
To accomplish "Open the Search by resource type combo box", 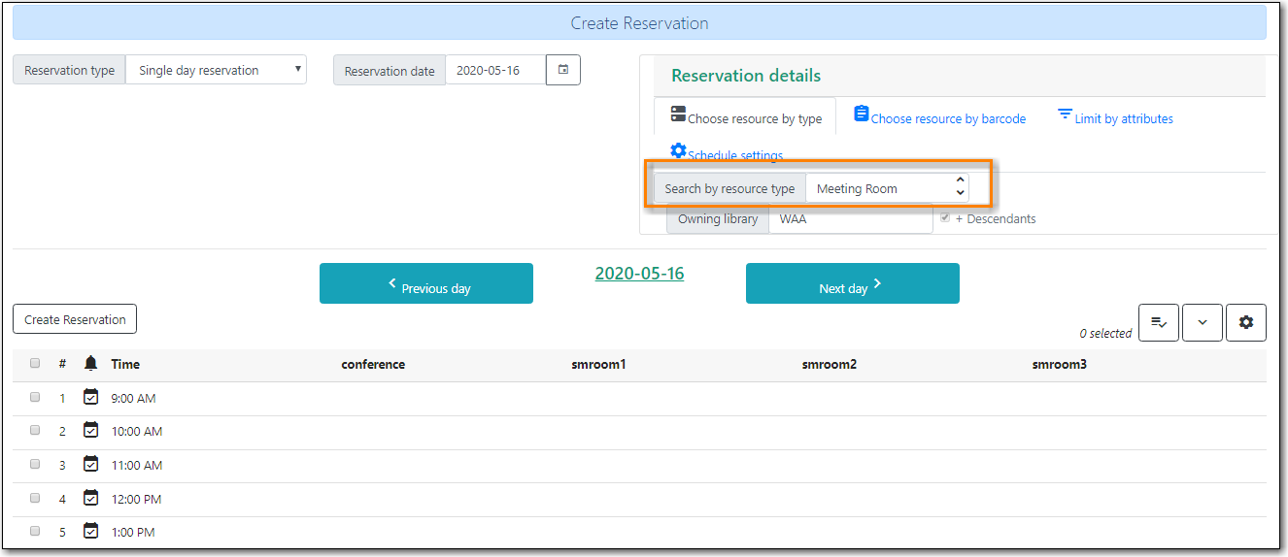I will click(887, 188).
